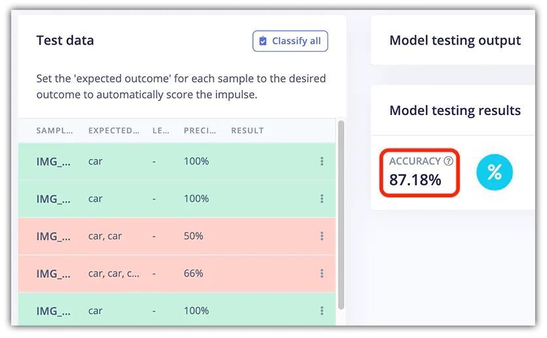Click the clipboard icon in Classify all
Screen dimensions: 547x338
coord(263,41)
